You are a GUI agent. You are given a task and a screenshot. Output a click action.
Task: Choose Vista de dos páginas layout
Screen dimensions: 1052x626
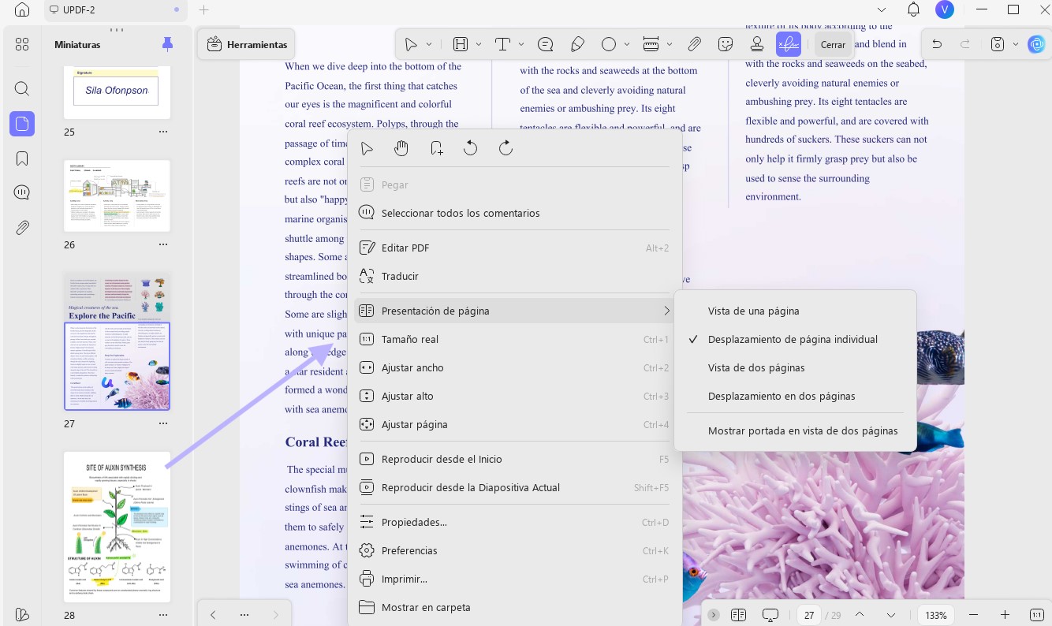756,367
